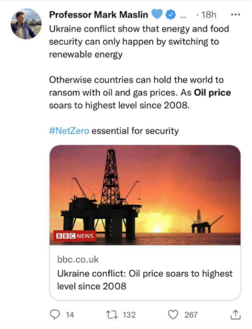Viewport: 252px width, 329px height.
Task: Click the bold Oil price text
Action: (212, 93)
